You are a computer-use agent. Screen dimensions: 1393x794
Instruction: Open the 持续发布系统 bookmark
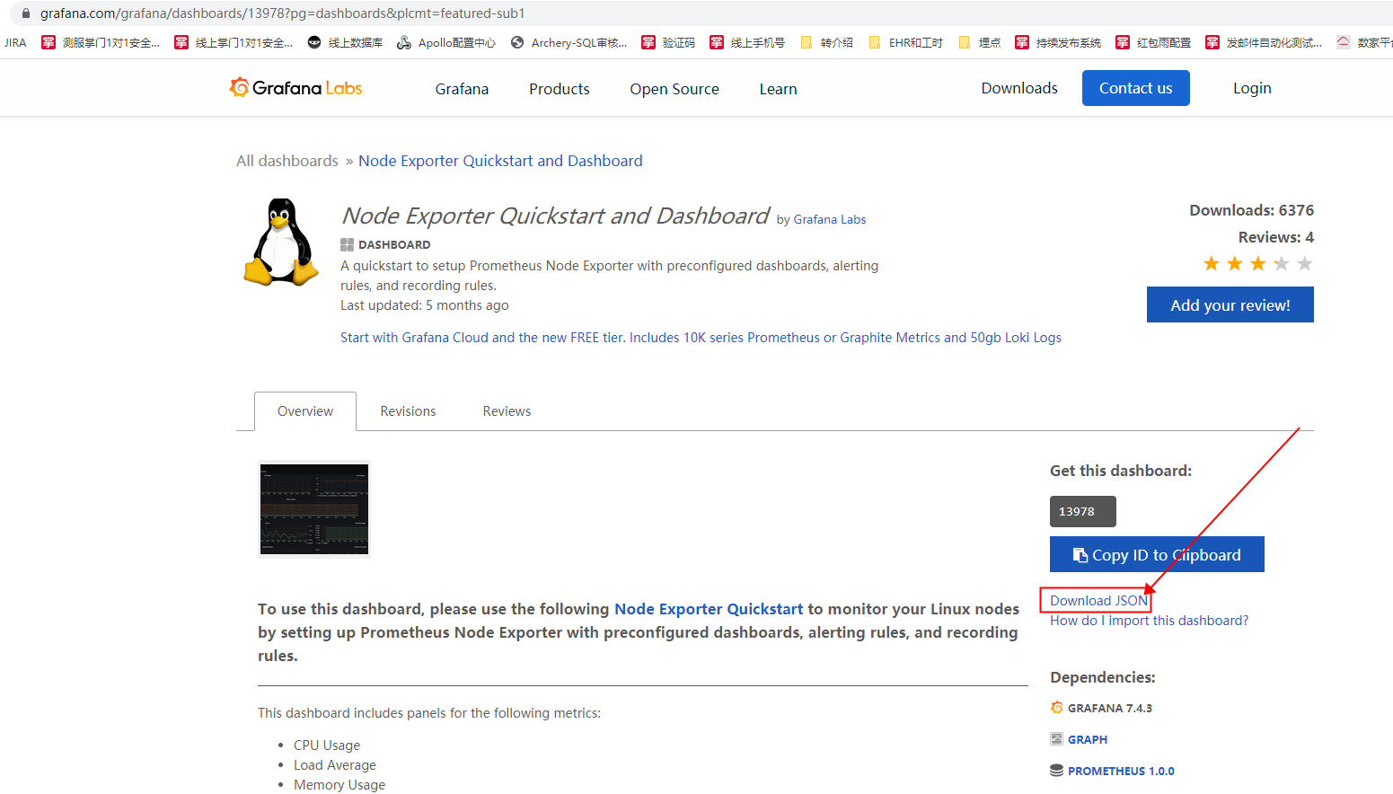(x=1058, y=42)
